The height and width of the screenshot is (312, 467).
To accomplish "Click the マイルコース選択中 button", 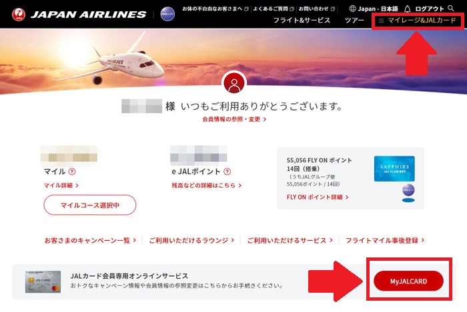I will pos(90,205).
